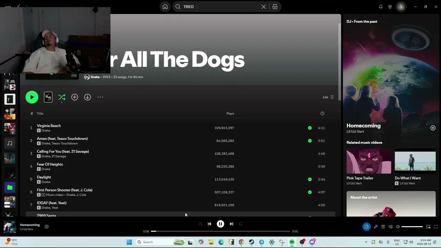Toggle the saved checkmark for Amen
This screenshot has width=441, height=248.
coord(310,141)
